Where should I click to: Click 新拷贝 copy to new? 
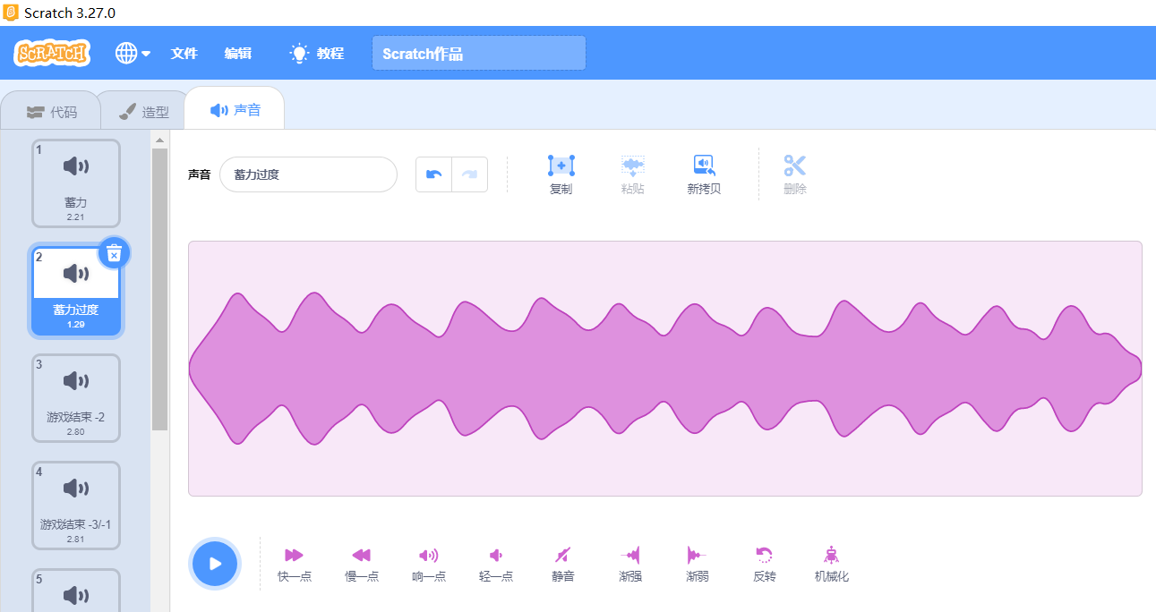tap(704, 174)
